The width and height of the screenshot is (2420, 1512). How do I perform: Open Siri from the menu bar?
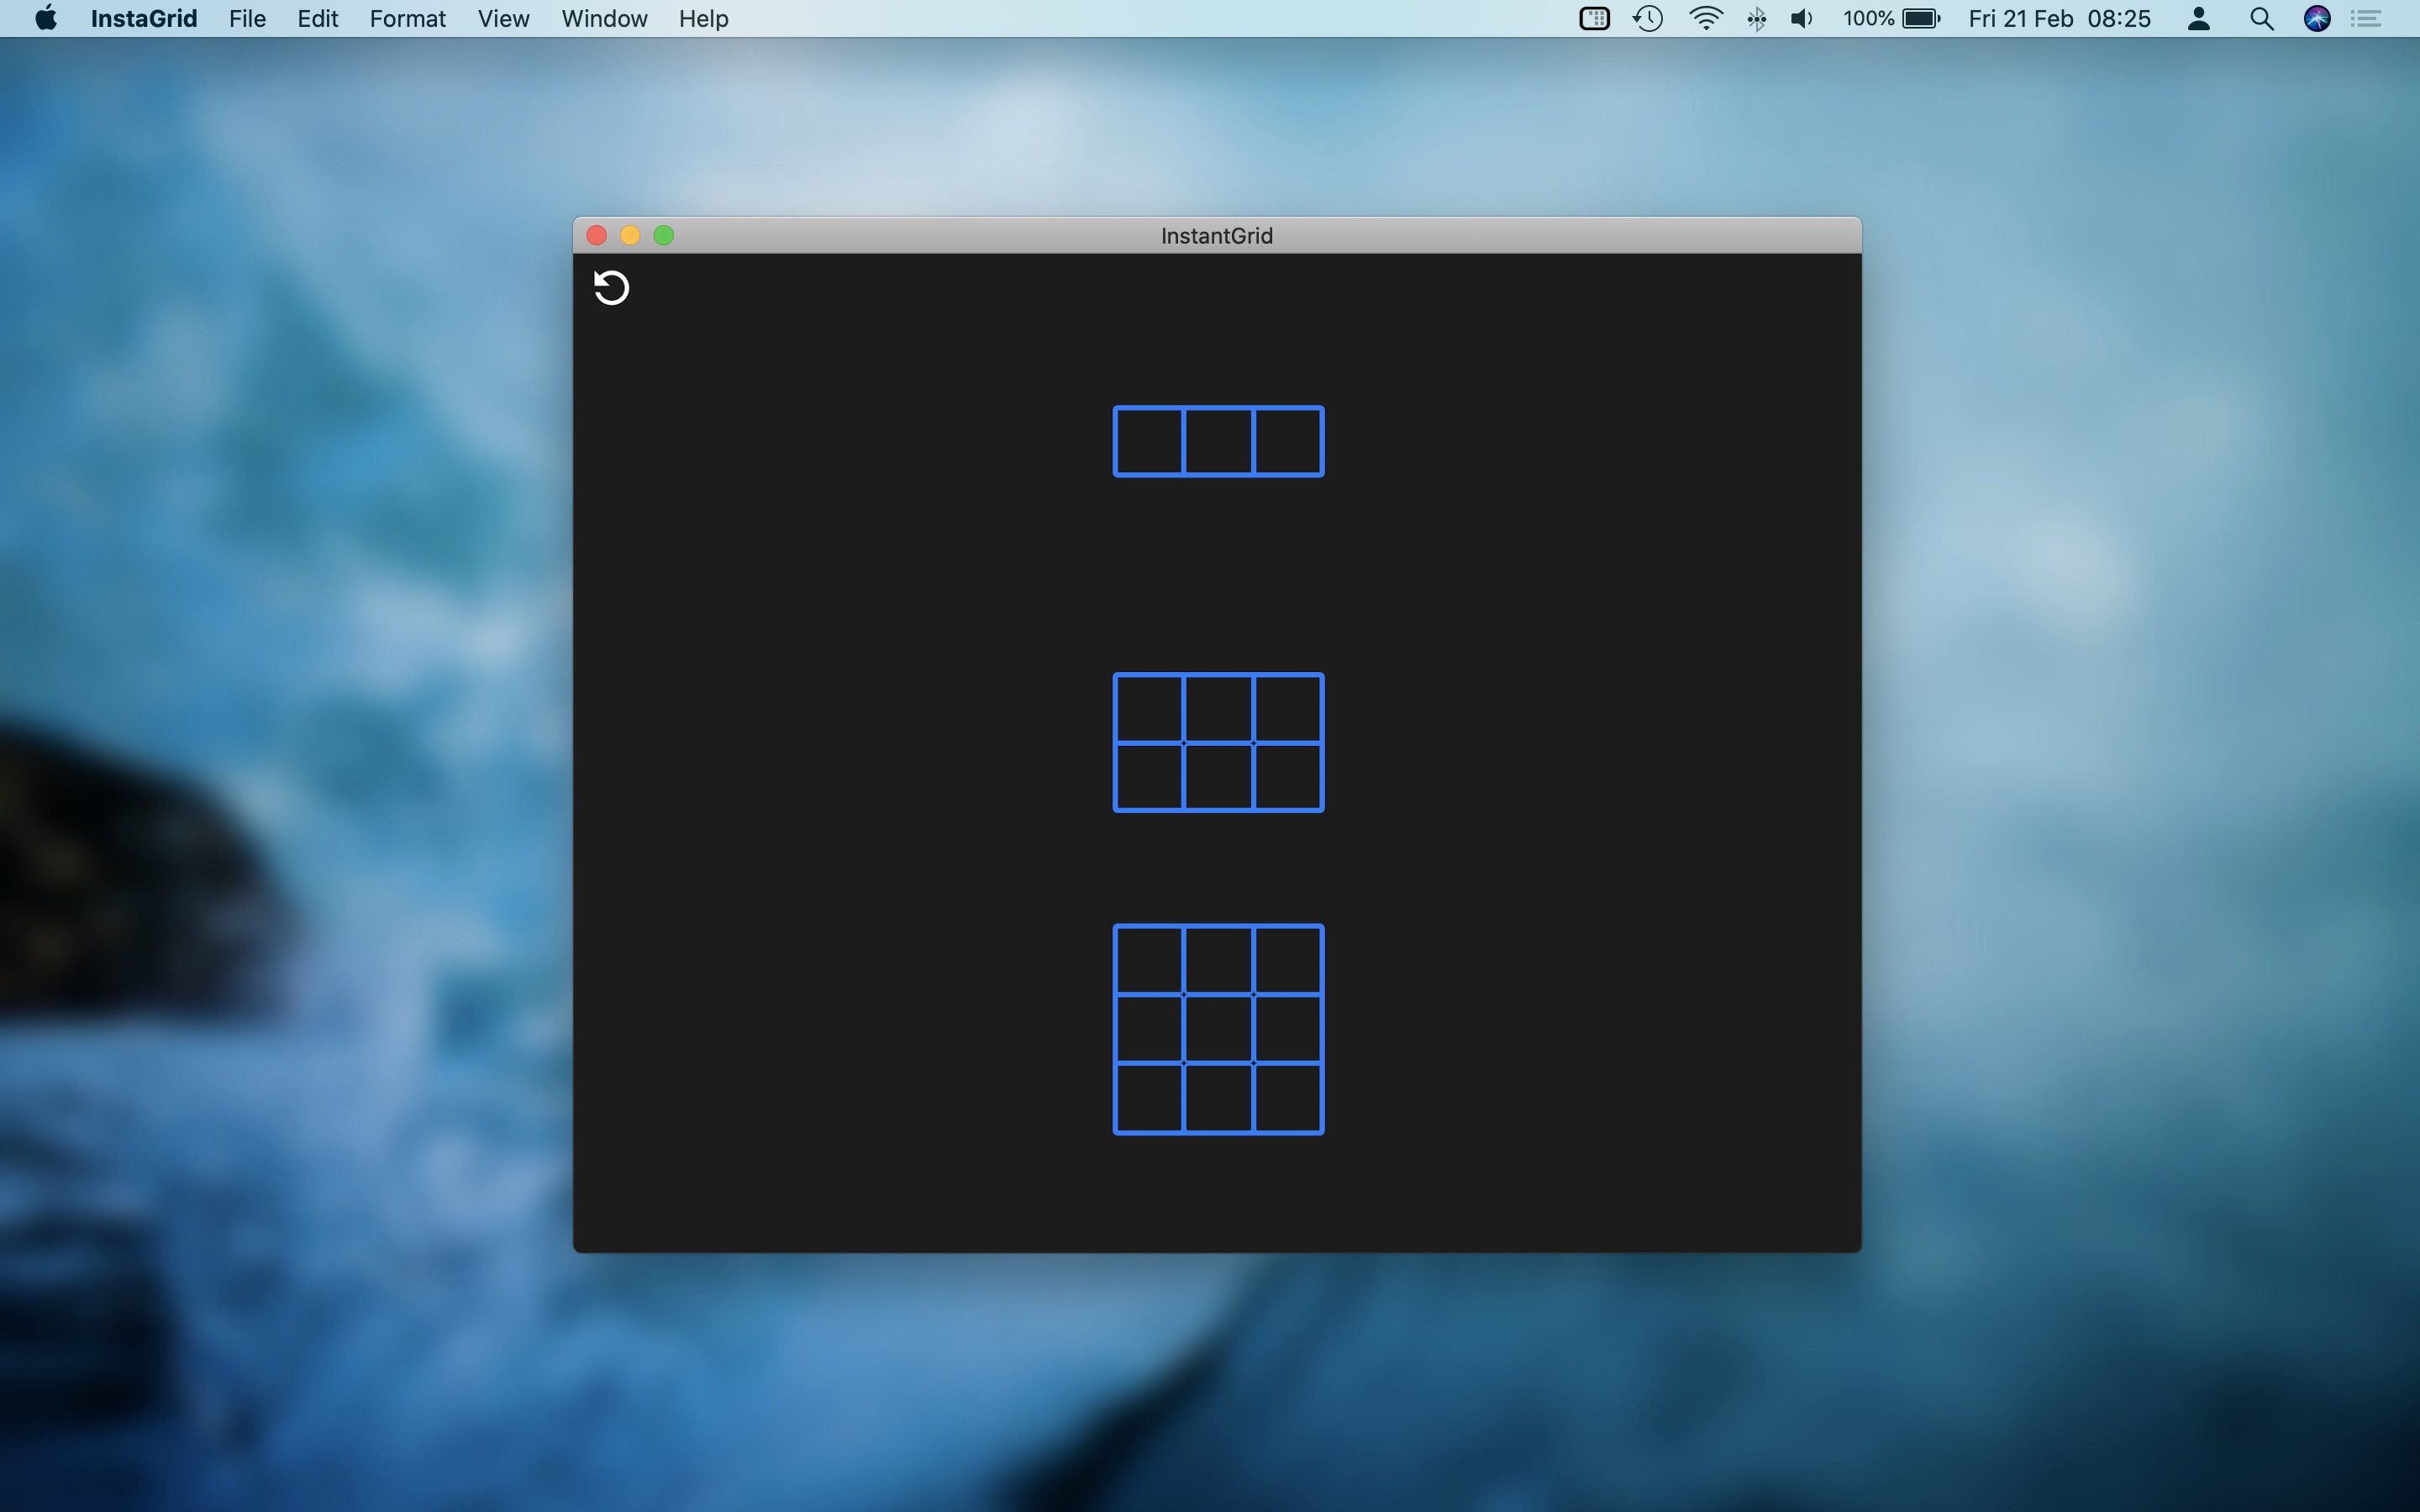pos(2317,19)
